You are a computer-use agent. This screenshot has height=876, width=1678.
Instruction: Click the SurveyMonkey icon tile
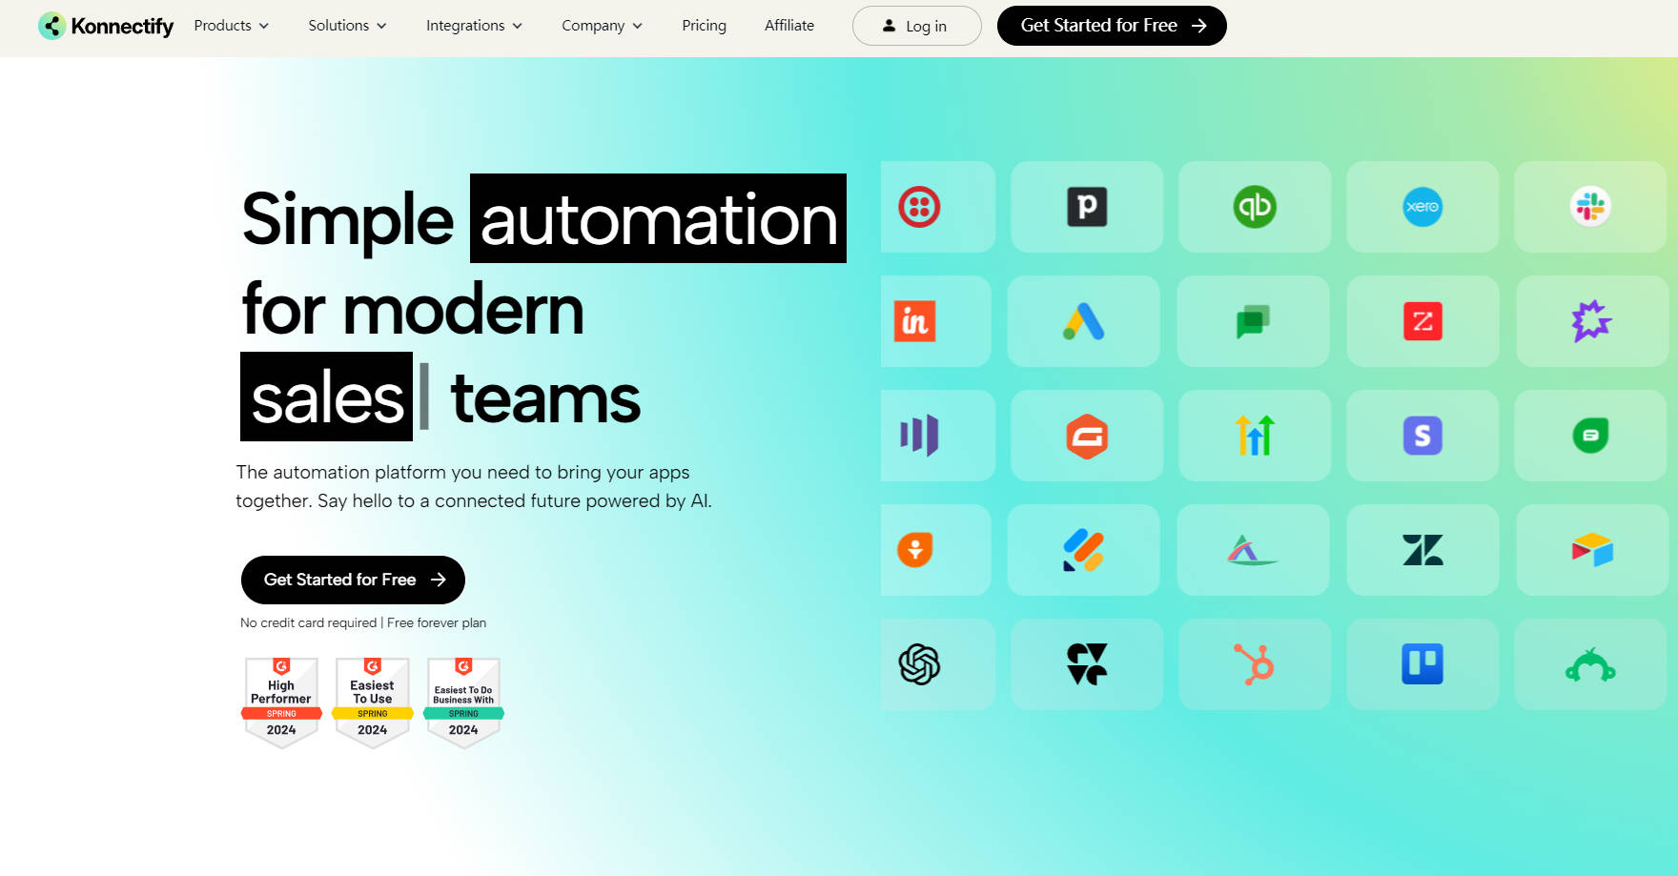tap(1590, 664)
